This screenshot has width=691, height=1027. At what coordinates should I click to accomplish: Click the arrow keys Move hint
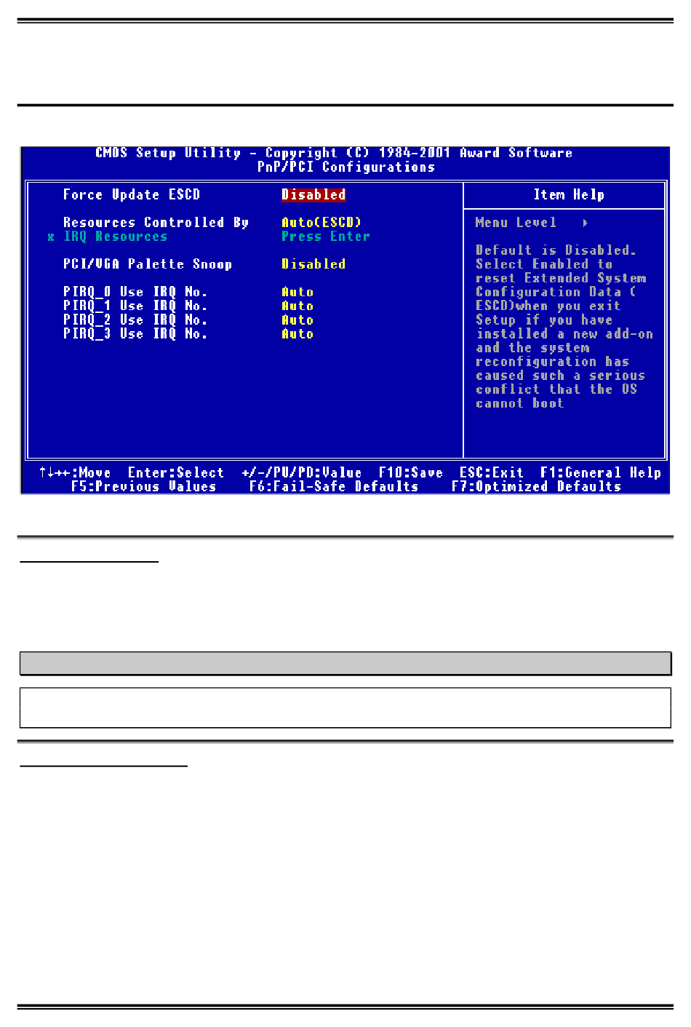click(75, 472)
